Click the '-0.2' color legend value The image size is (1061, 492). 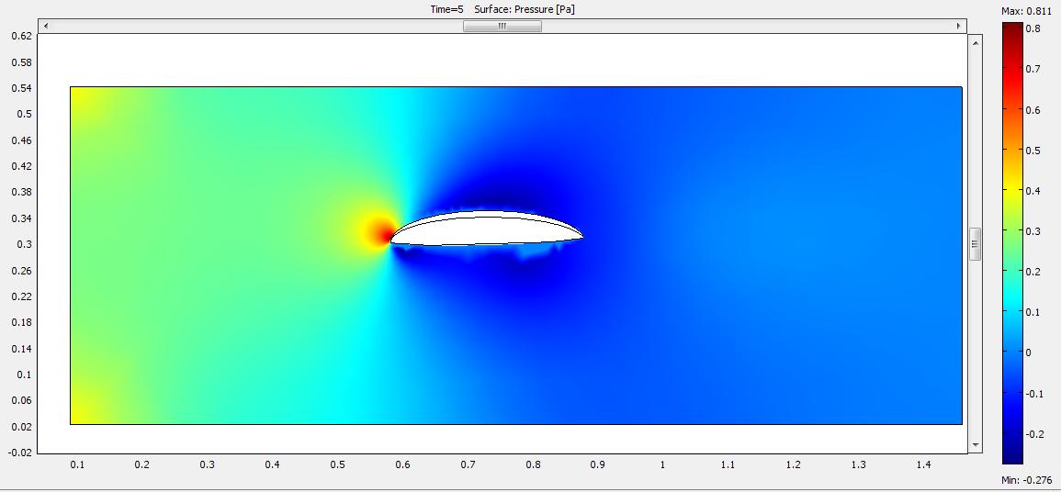1036,434
